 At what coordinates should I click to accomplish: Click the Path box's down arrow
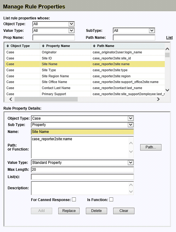(x=131, y=152)
